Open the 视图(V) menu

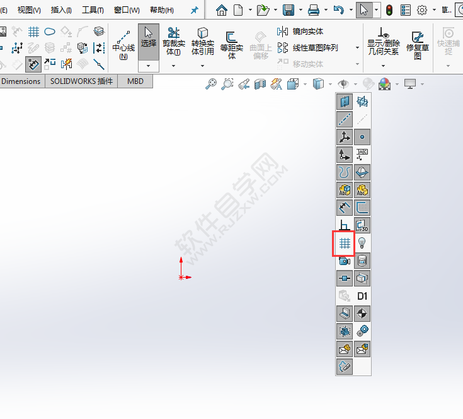29,10
